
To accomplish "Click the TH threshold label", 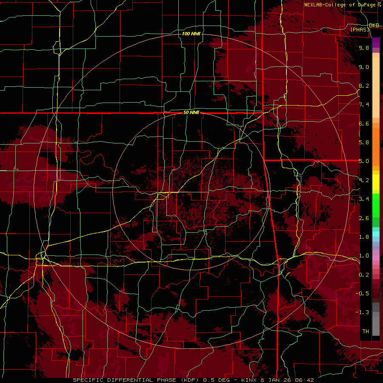I will click(366, 332).
